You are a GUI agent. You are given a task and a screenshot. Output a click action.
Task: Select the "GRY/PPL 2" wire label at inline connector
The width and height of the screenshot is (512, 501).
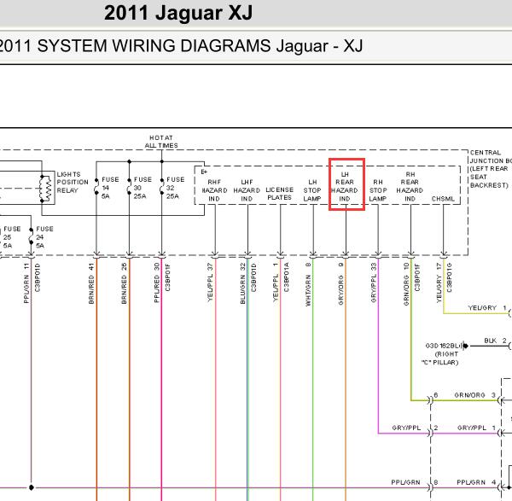tap(415, 428)
